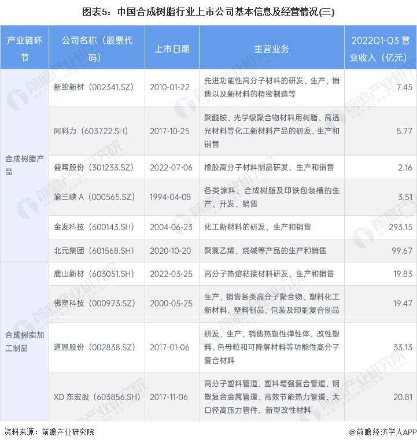Select the chart title 图表5 heading

tap(208, 12)
